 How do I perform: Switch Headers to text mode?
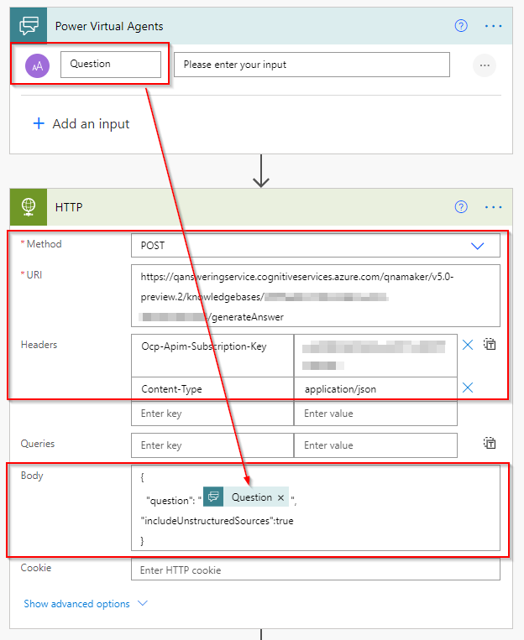pos(490,345)
